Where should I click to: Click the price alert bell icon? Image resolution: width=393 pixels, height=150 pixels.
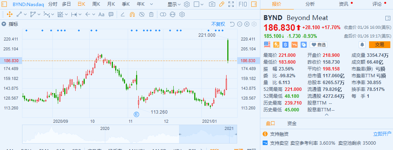point(362,45)
